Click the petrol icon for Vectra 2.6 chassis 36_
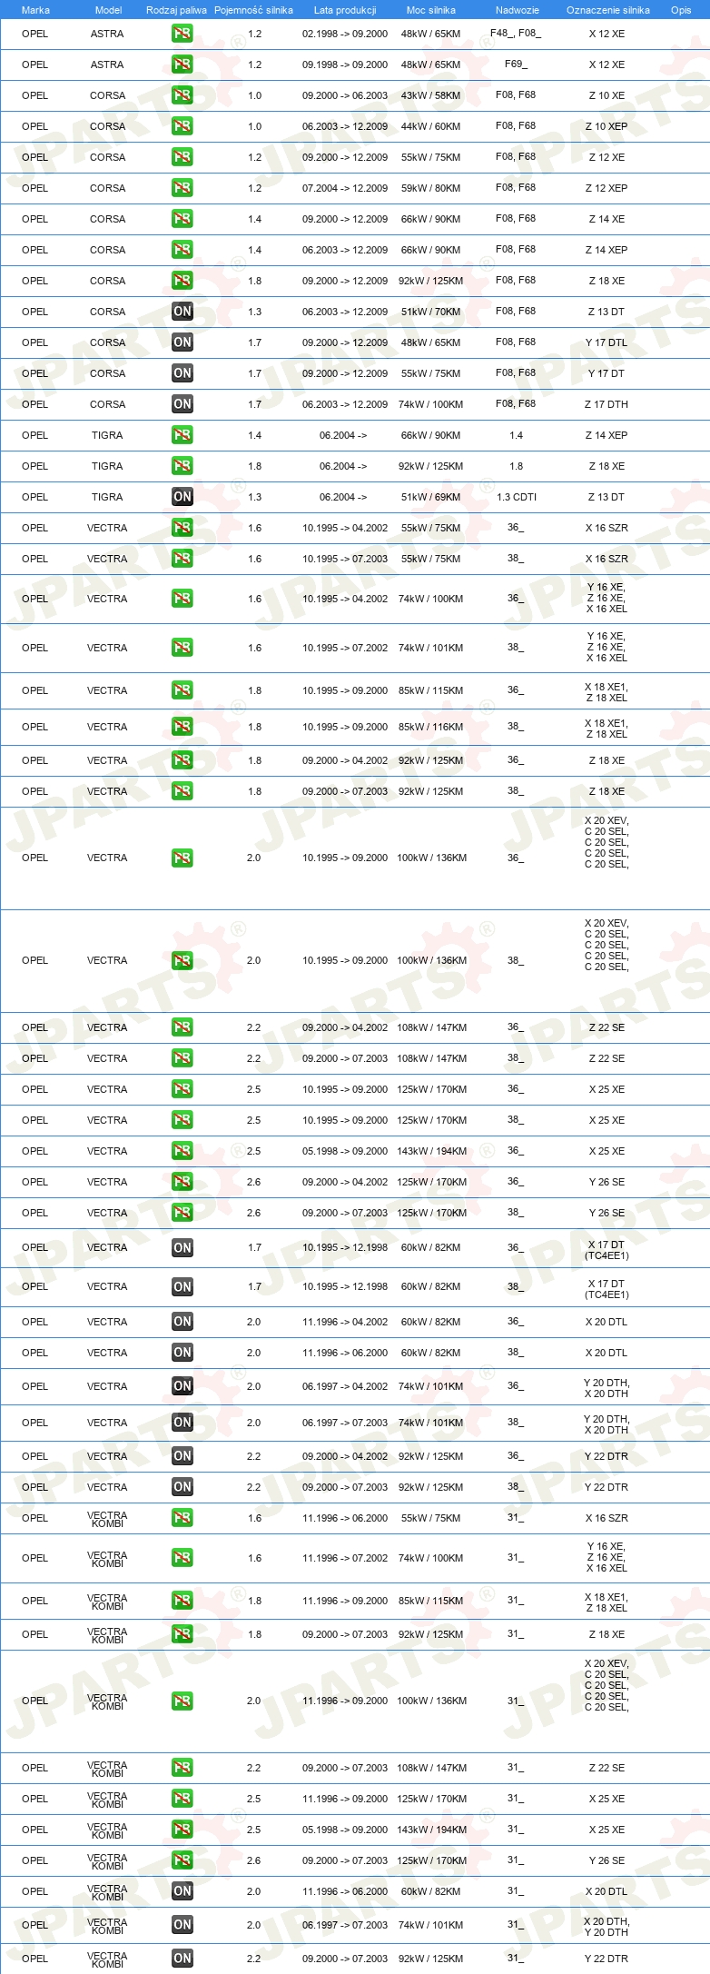The height and width of the screenshot is (1974, 710). click(182, 1182)
